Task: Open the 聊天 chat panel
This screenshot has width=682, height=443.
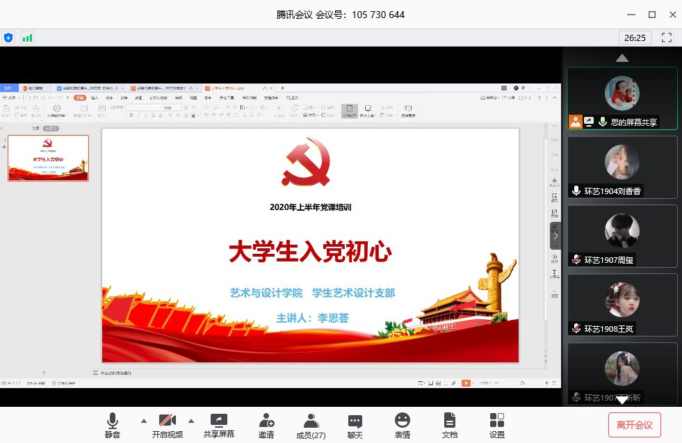Action: (355, 425)
